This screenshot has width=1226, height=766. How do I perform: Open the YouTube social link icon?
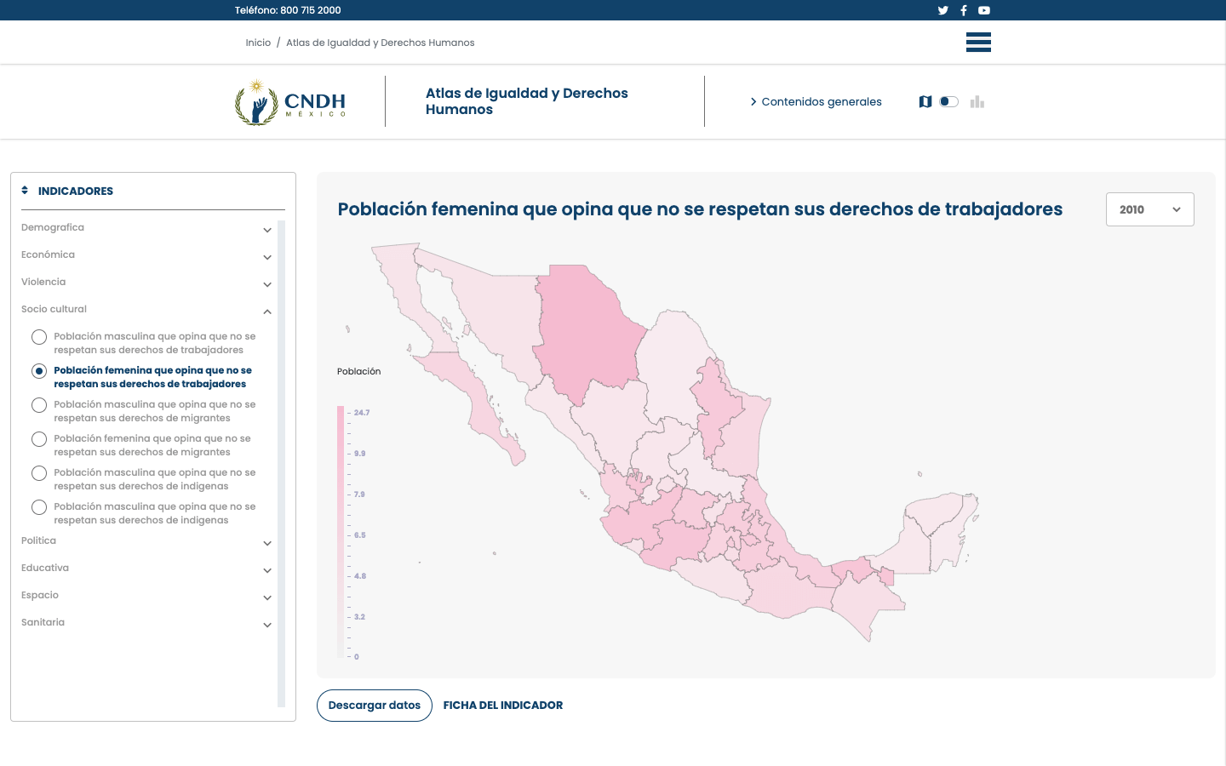click(984, 10)
